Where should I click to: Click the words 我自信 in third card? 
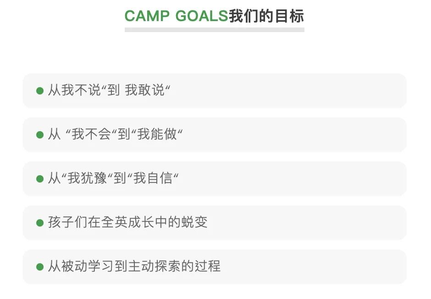coord(153,178)
